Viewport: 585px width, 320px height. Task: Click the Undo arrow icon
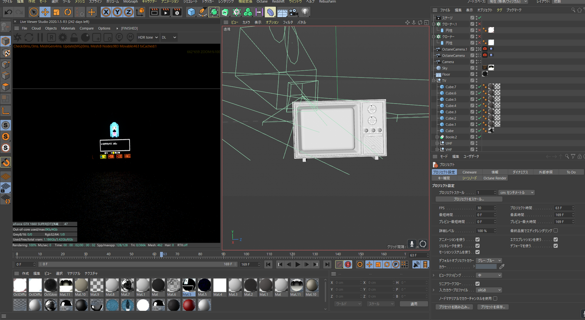pos(8,12)
